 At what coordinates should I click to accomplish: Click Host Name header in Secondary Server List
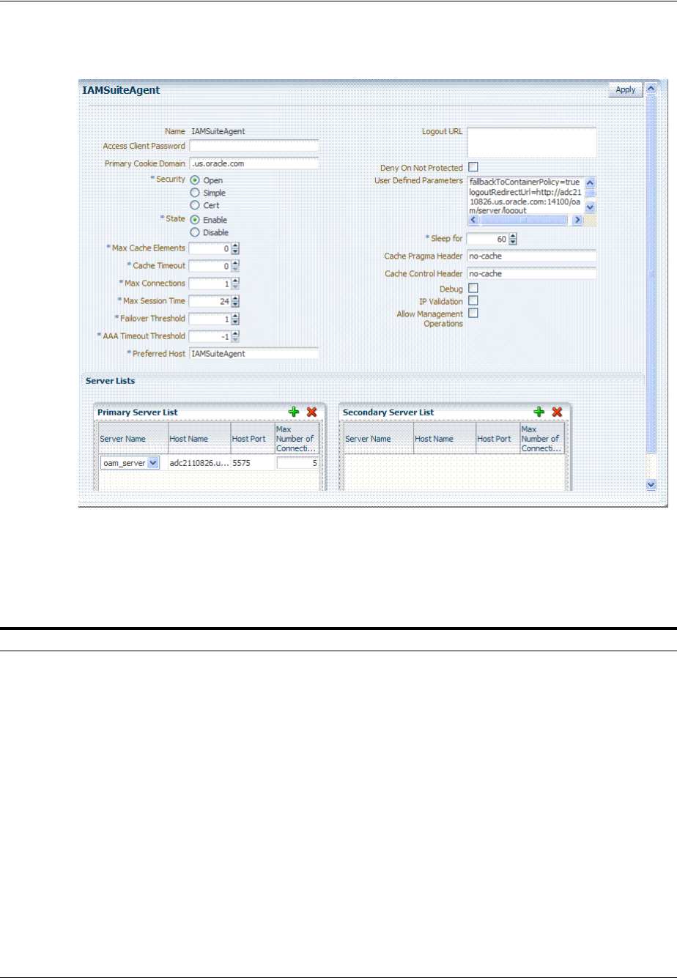click(x=444, y=439)
